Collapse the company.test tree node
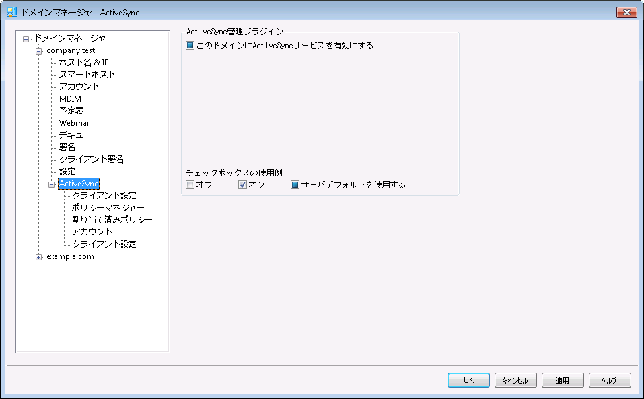The width and height of the screenshot is (644, 399). pyautogui.click(x=38, y=51)
